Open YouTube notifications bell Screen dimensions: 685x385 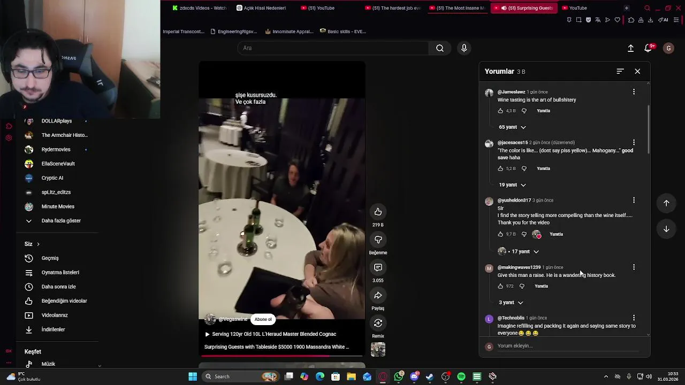point(648,48)
